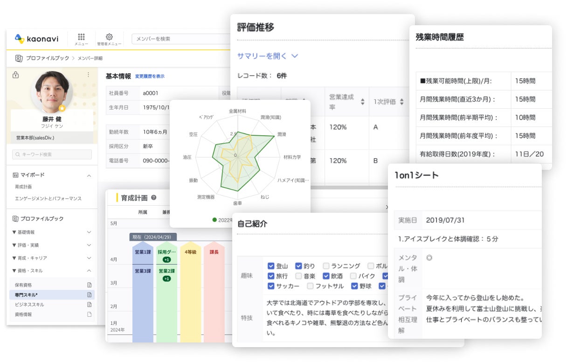The image size is (567, 363).
Task: Click the search magnifier in キーワード検索 box
Action: [x=18, y=154]
